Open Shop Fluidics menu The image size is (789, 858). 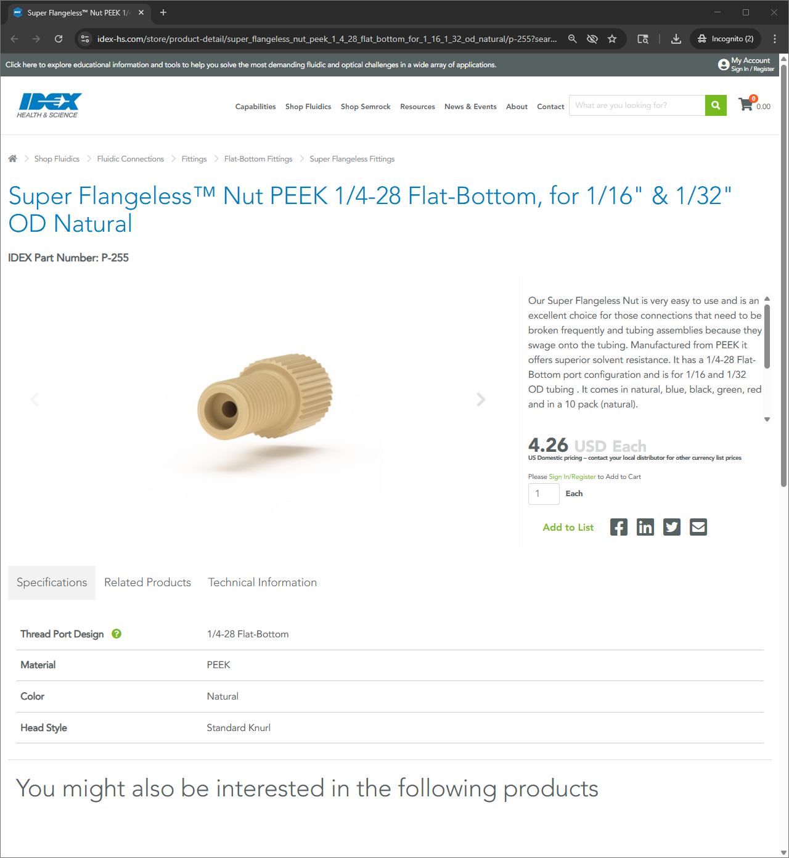[x=308, y=107]
